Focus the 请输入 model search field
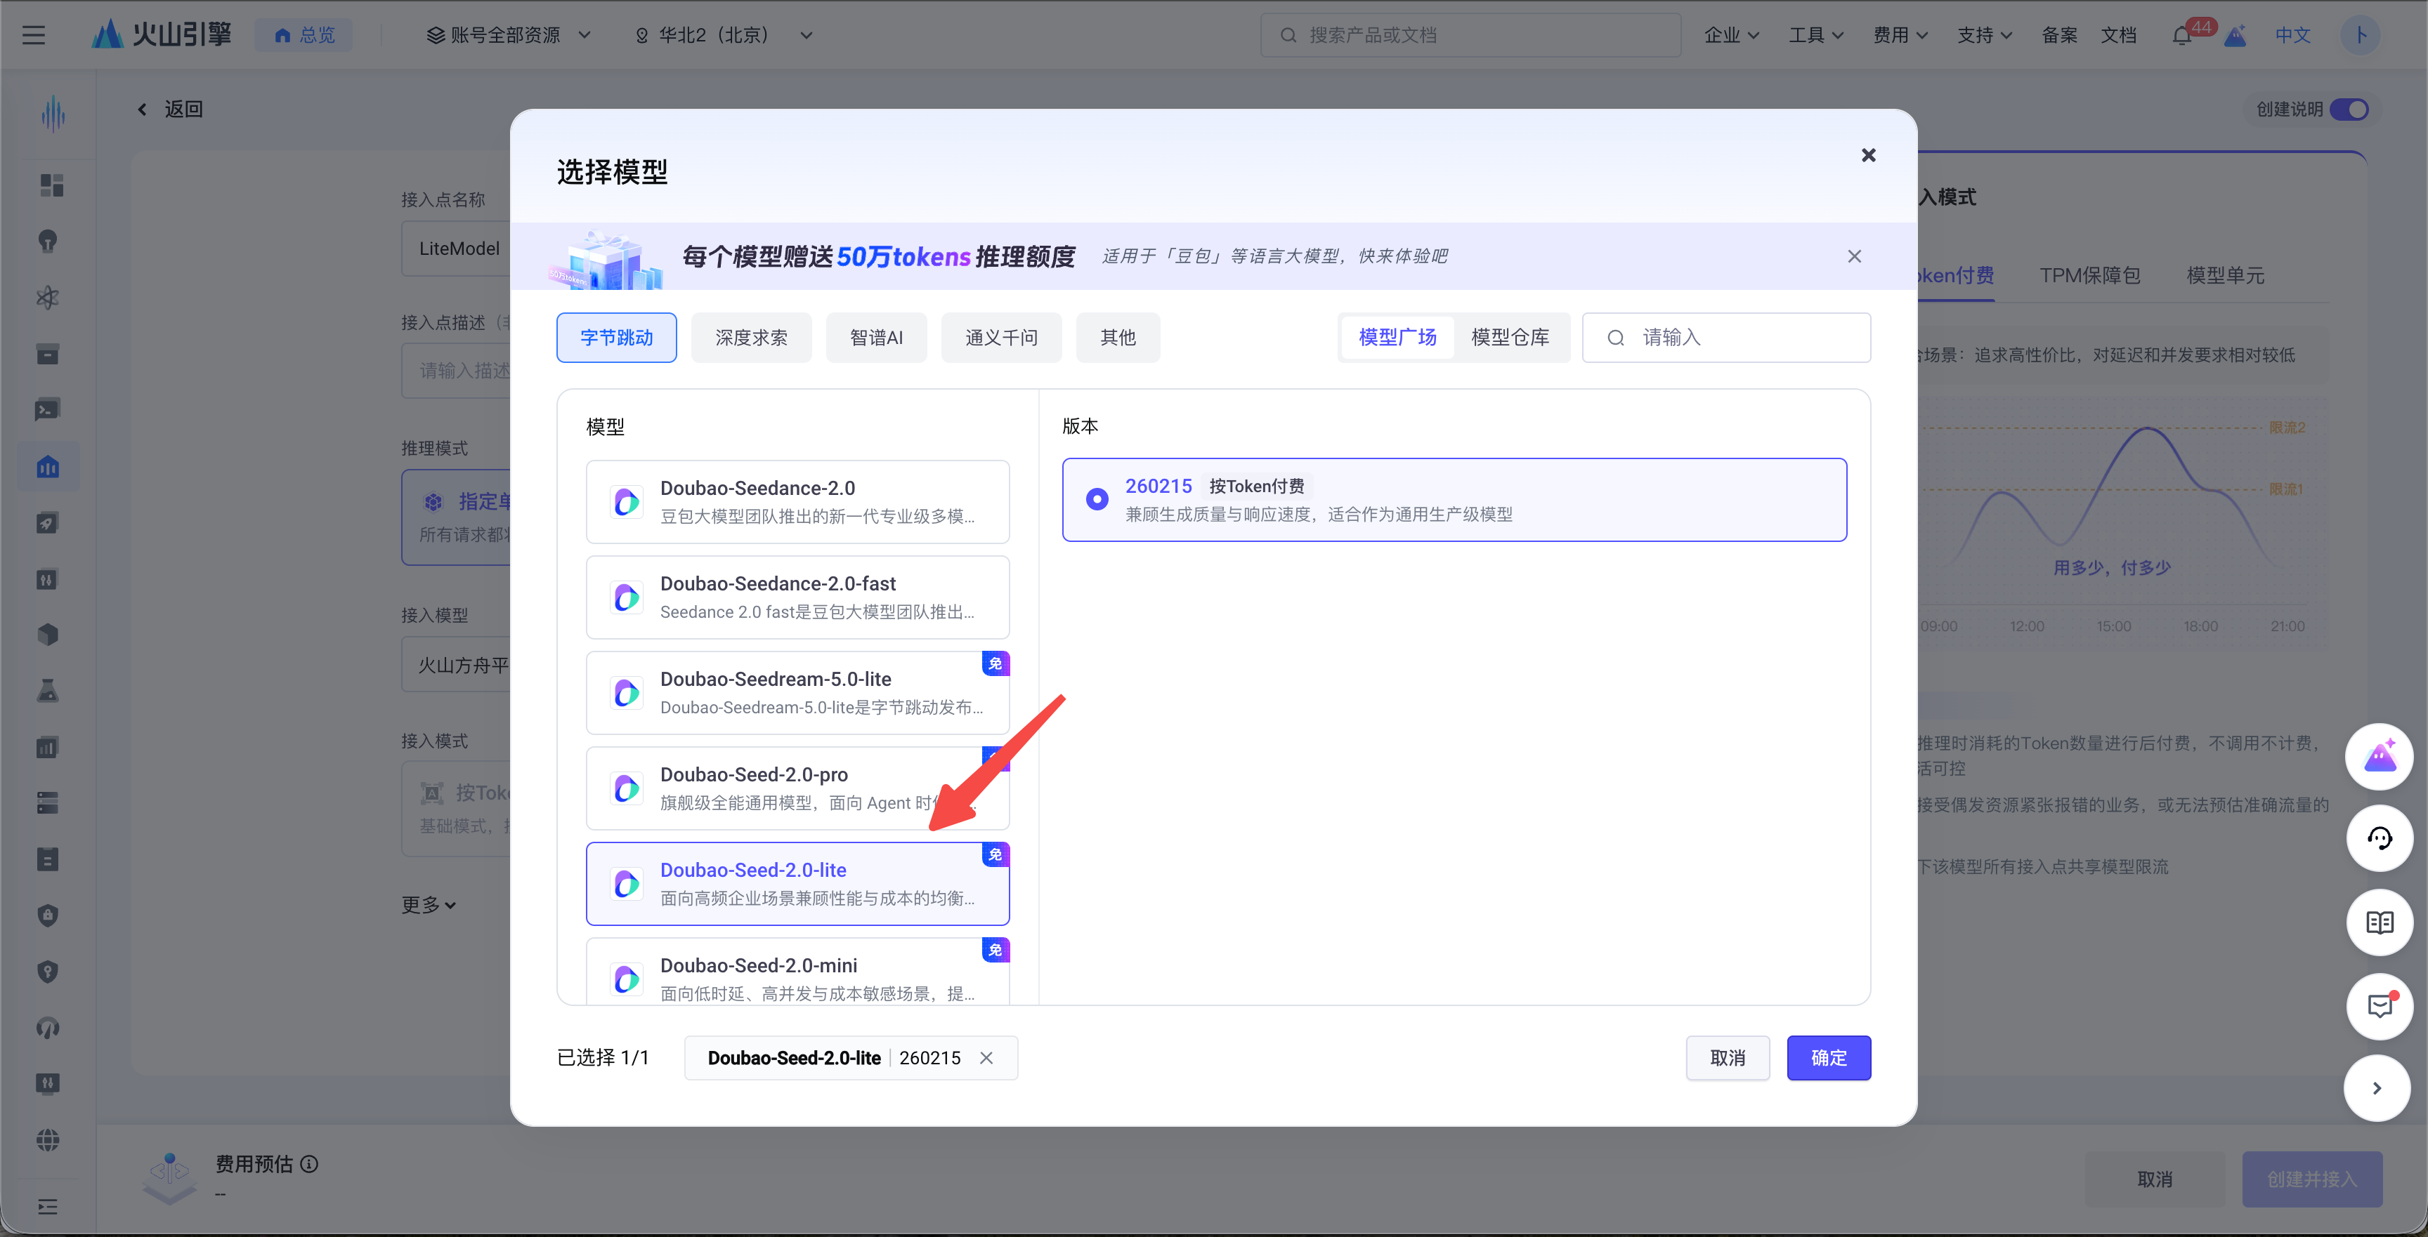 (1727, 337)
